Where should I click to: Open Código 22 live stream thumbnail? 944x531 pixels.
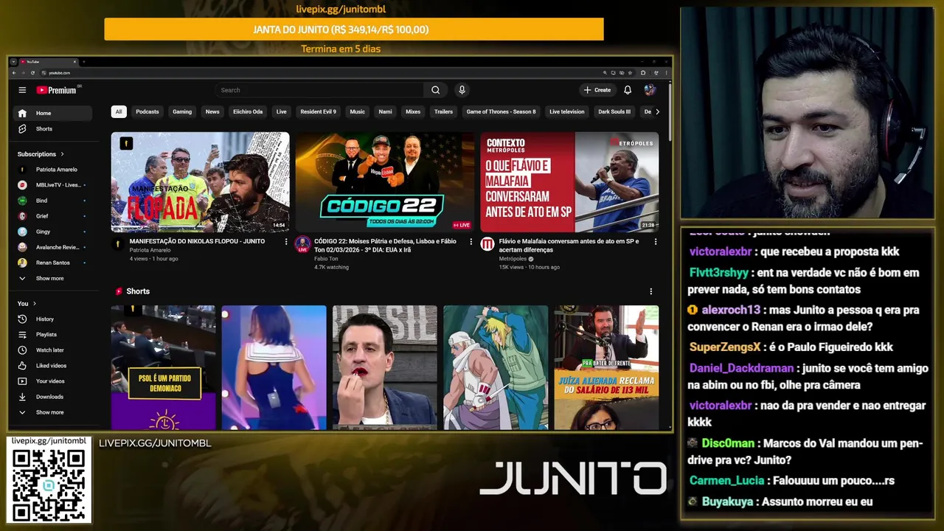(385, 182)
